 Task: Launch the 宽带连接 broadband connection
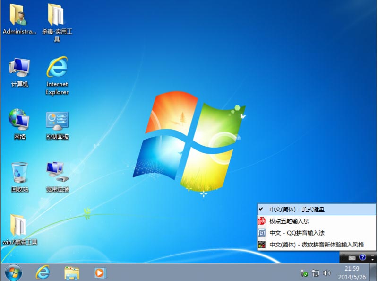click(57, 170)
